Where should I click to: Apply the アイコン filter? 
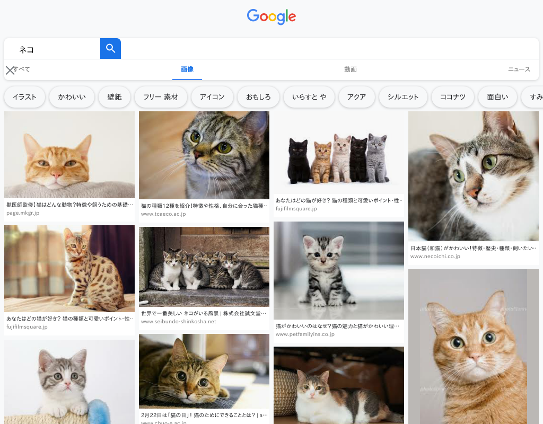pos(212,97)
